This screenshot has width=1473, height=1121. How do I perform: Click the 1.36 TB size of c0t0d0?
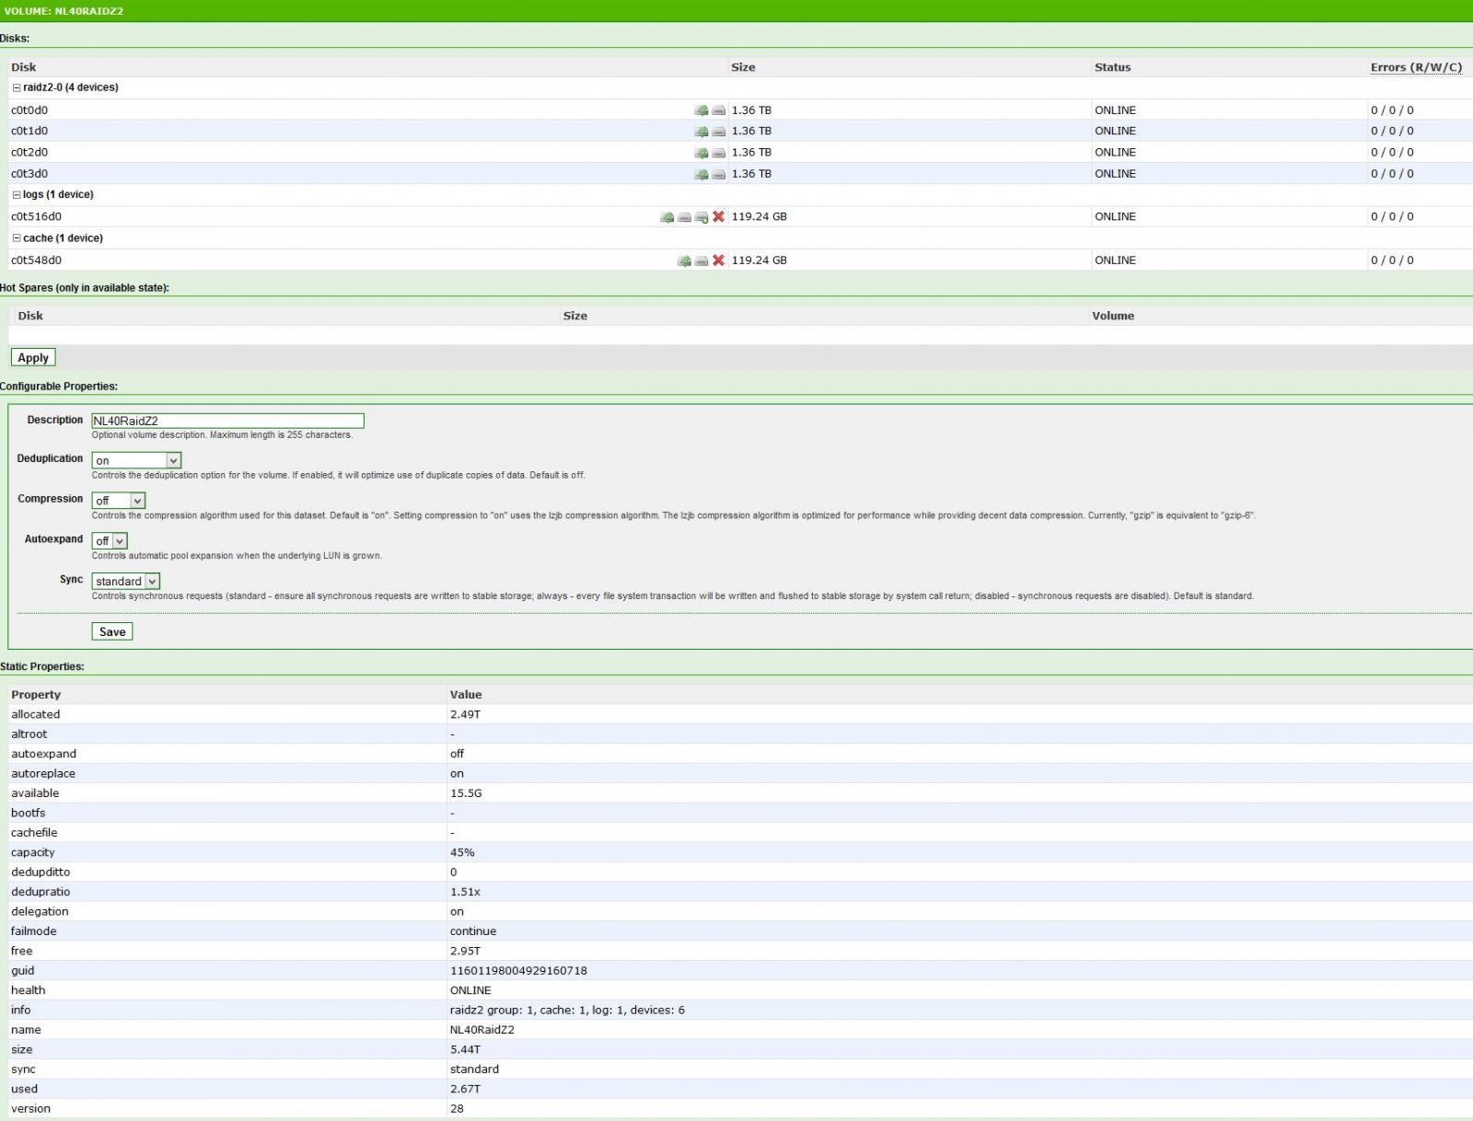point(751,110)
